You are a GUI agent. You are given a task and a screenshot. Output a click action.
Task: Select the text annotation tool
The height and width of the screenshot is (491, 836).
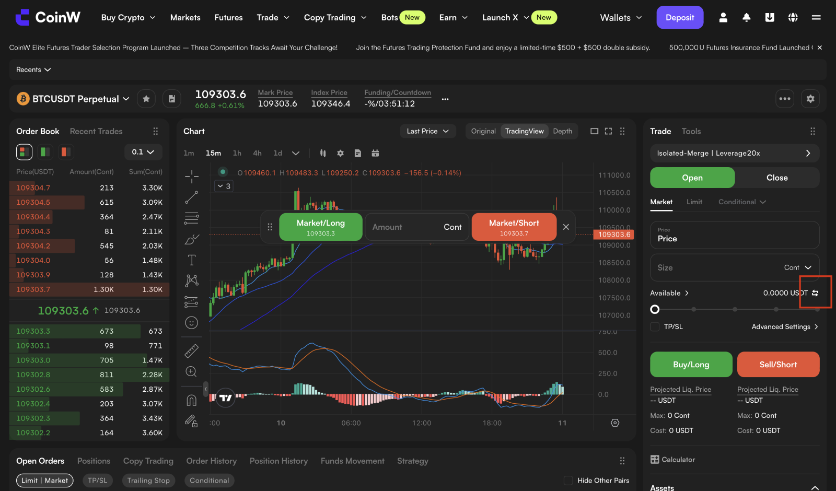(x=192, y=260)
